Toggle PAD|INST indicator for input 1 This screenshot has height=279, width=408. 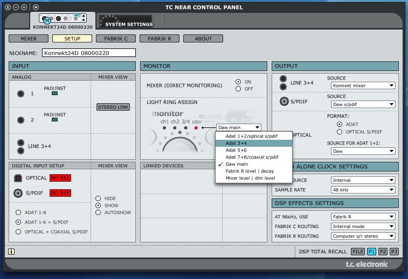click(54, 94)
